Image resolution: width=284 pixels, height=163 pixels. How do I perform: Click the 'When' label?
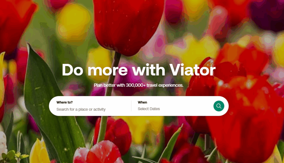click(142, 102)
